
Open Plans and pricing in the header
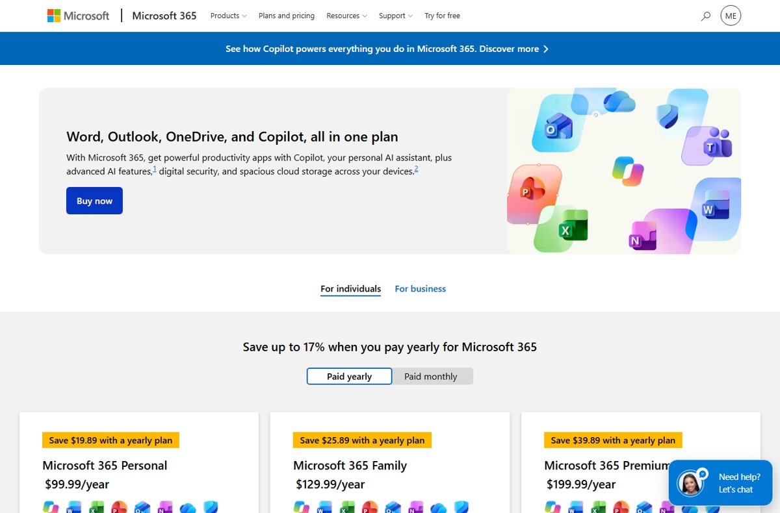click(x=287, y=16)
